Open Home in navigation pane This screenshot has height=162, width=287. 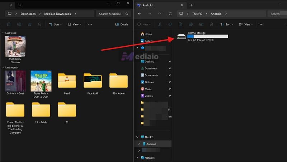click(x=146, y=34)
